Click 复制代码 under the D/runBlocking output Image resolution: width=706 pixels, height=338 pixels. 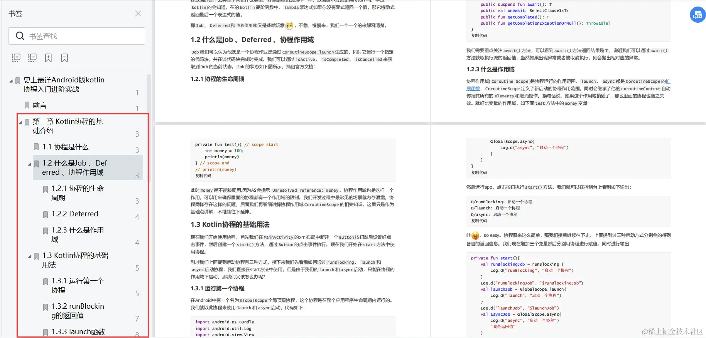coord(479,221)
